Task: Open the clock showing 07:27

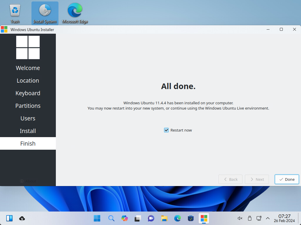Action: point(284,218)
